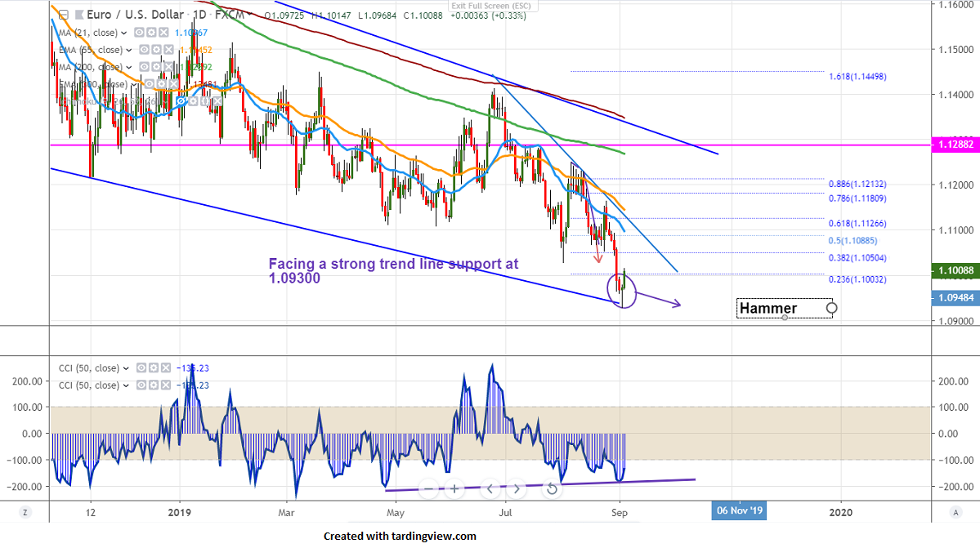Screen dimensions: 980x548
Task: Remove the Ichimoku indicator
Action: pos(217,101)
